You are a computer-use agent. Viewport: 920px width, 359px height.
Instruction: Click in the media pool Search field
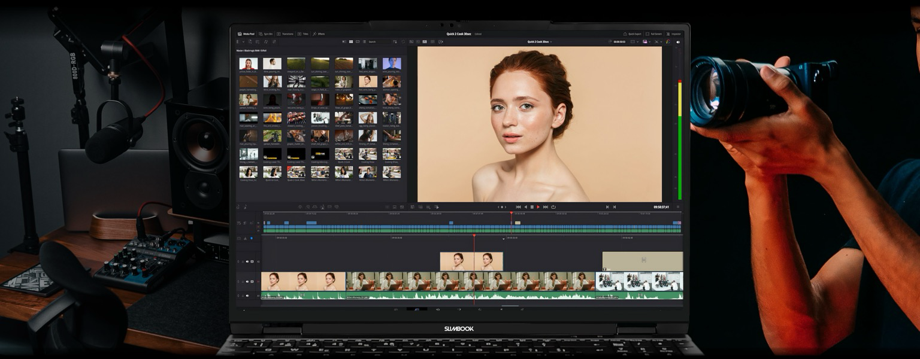tap(380, 42)
